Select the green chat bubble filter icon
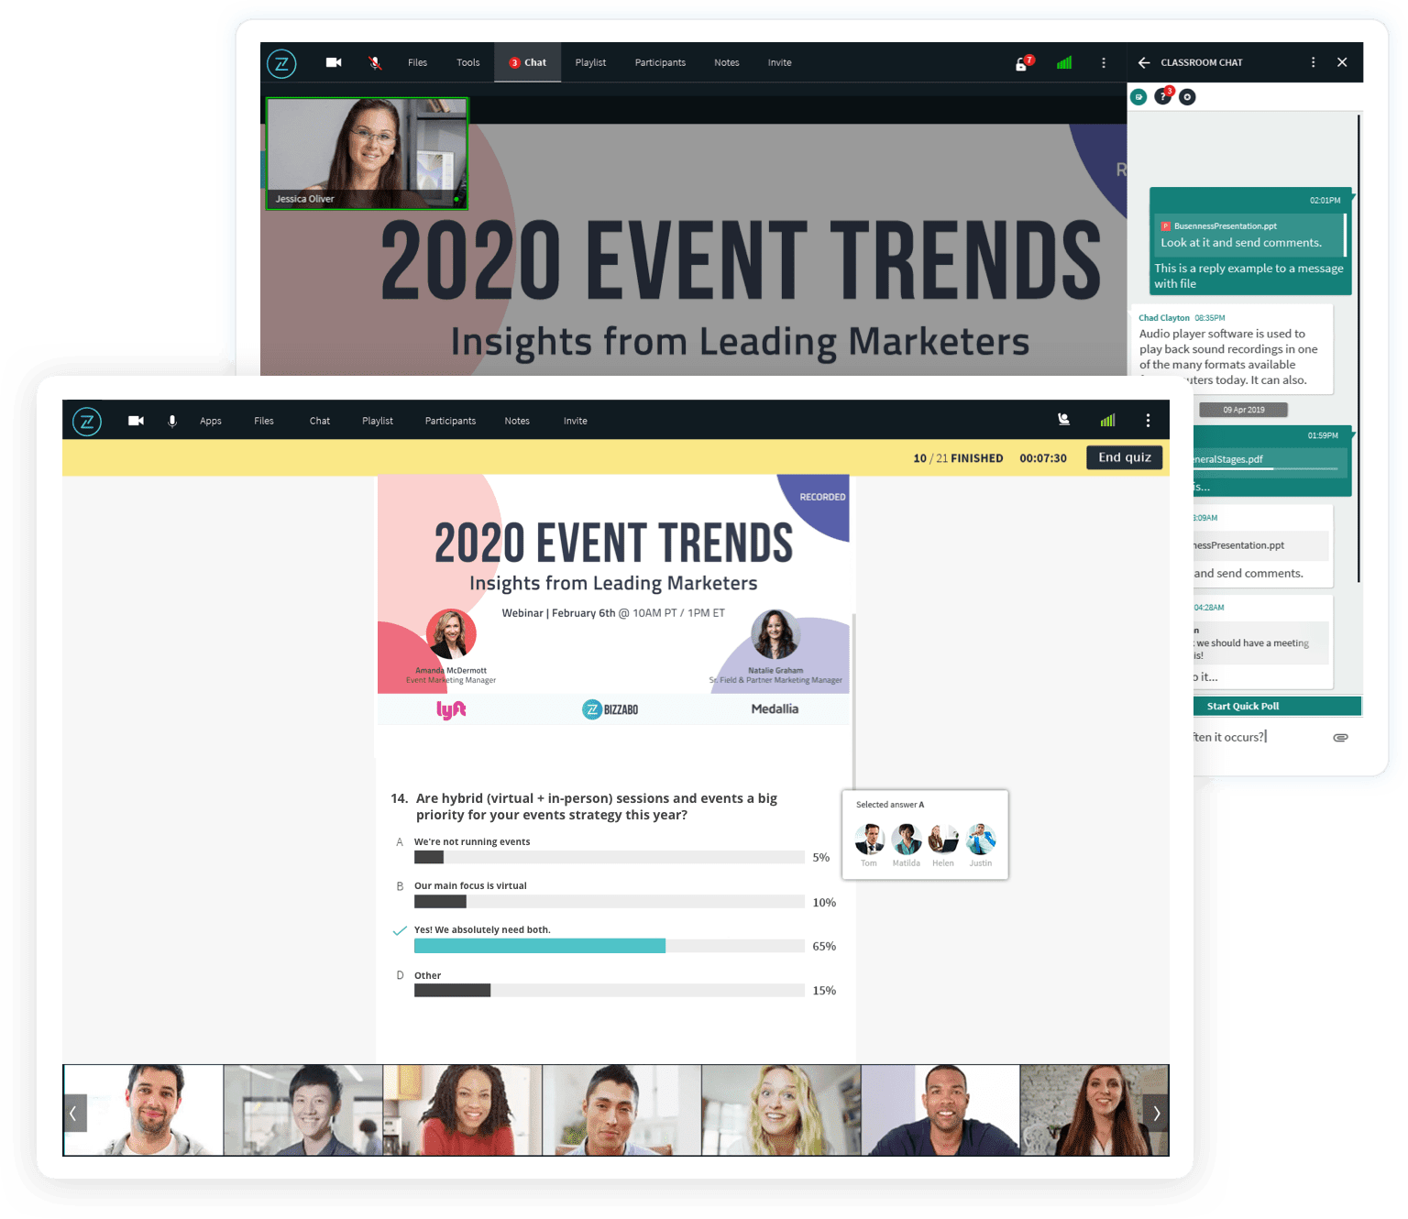Screen dimensions: 1408x1219 [x=1138, y=96]
